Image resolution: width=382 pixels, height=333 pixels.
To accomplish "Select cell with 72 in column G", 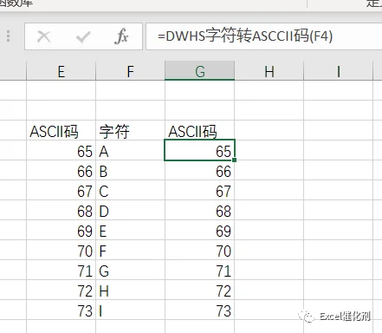I will click(199, 290).
